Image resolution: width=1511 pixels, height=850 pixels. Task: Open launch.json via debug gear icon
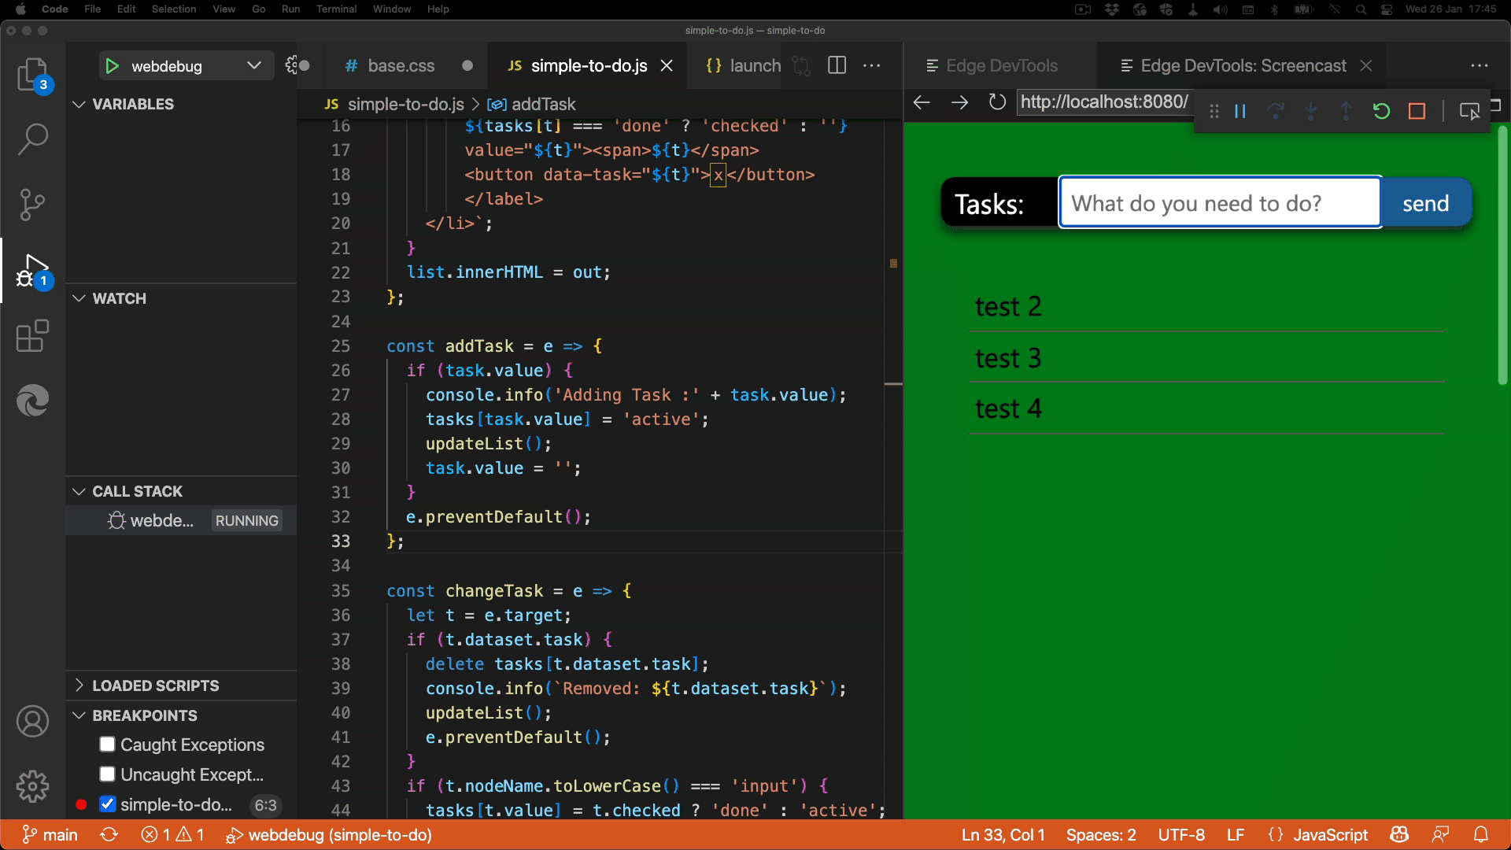pos(293,65)
